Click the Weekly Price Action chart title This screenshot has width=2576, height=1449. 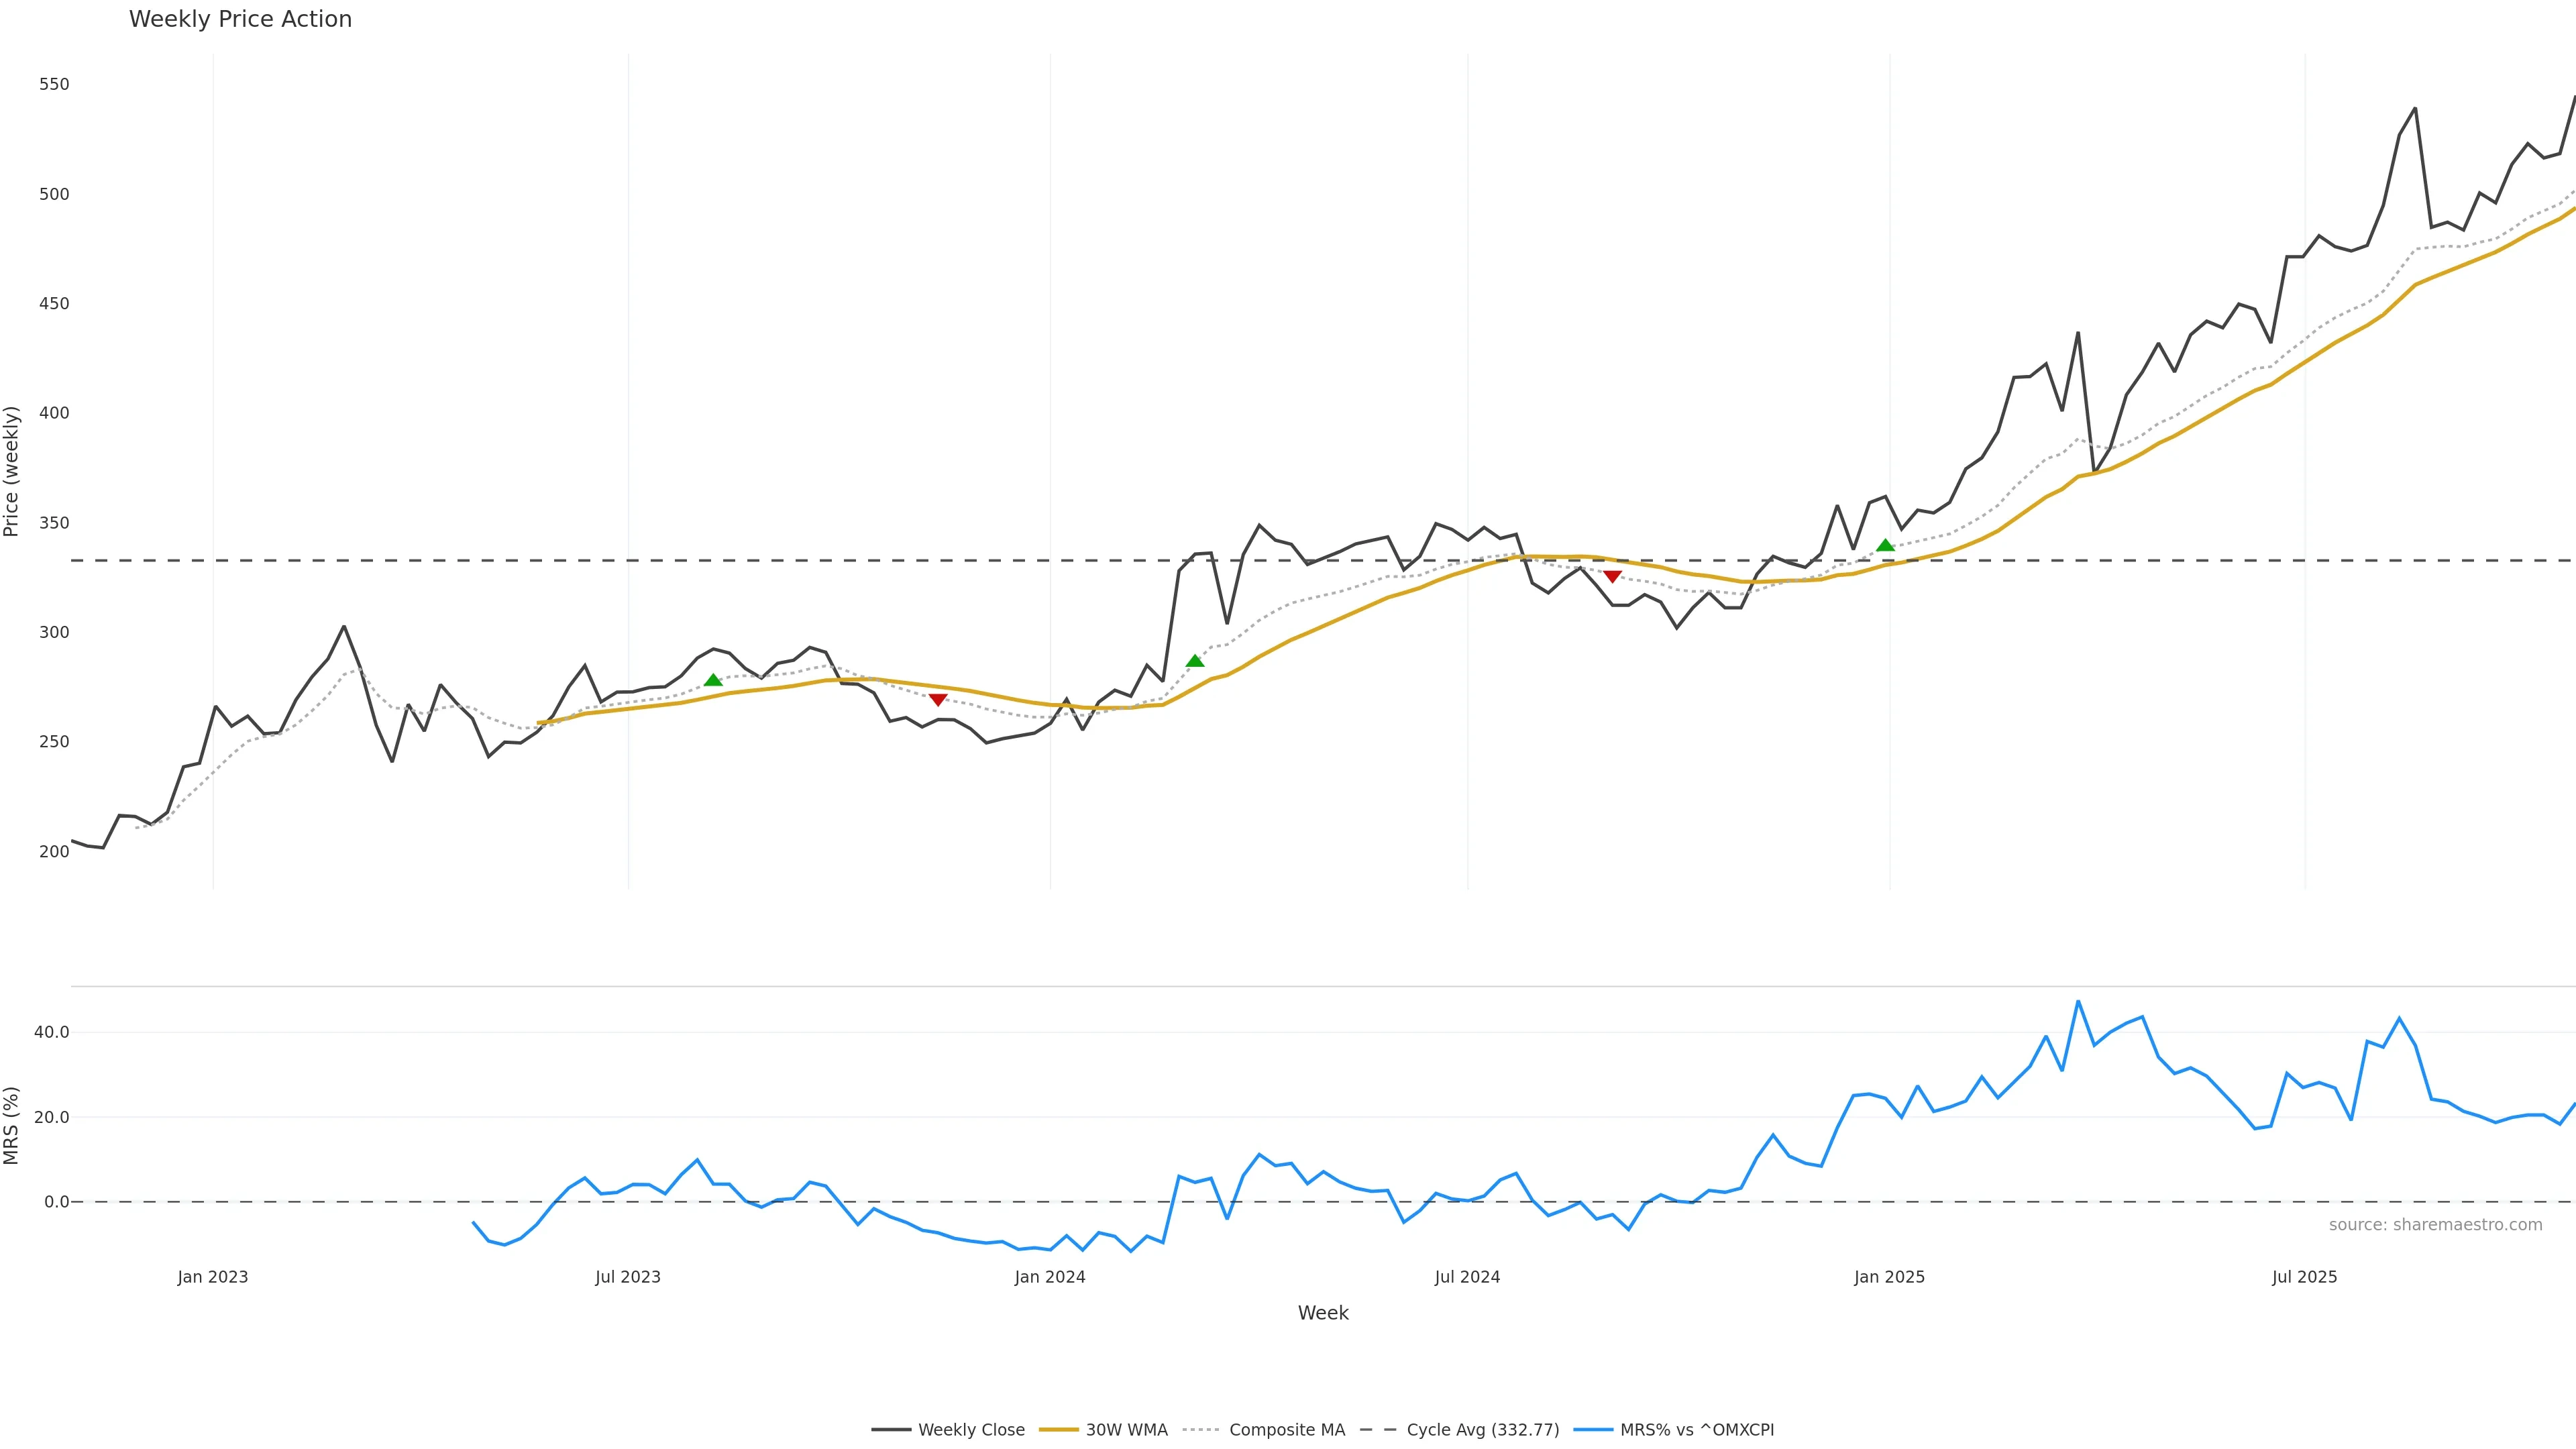click(x=240, y=19)
